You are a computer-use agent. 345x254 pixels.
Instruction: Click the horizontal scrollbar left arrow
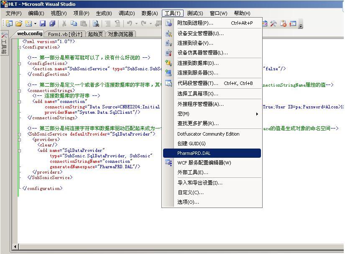coord(15,247)
